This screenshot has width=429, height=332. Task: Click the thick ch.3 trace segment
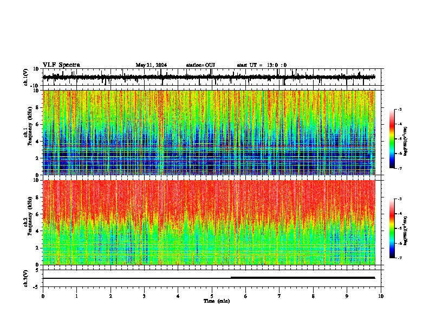coord(303,278)
